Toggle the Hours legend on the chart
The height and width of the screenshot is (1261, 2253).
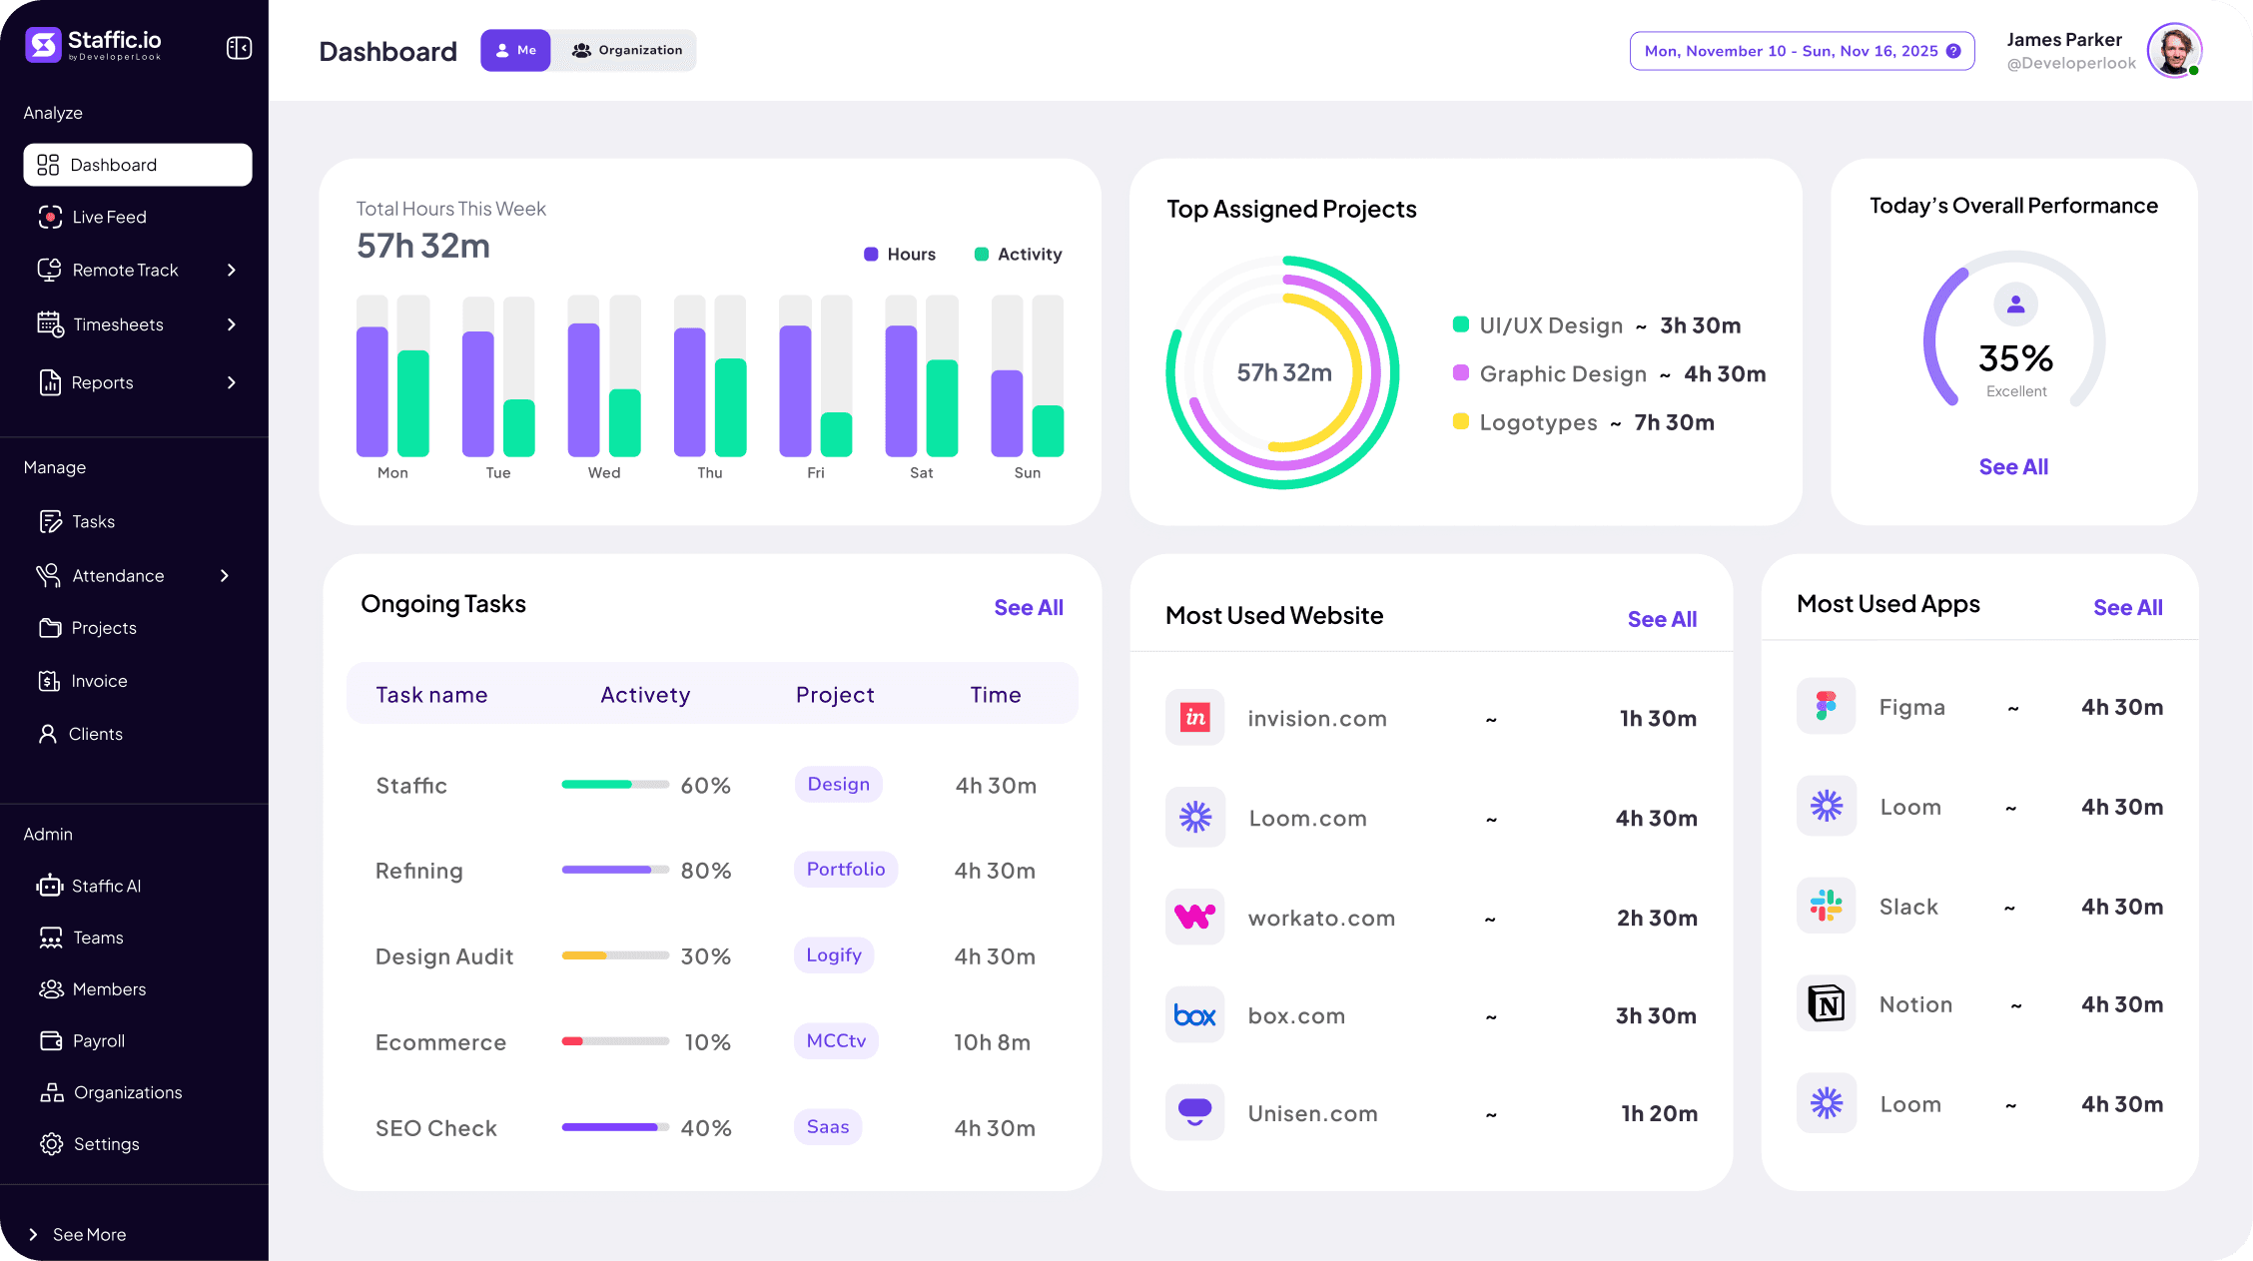(x=898, y=254)
